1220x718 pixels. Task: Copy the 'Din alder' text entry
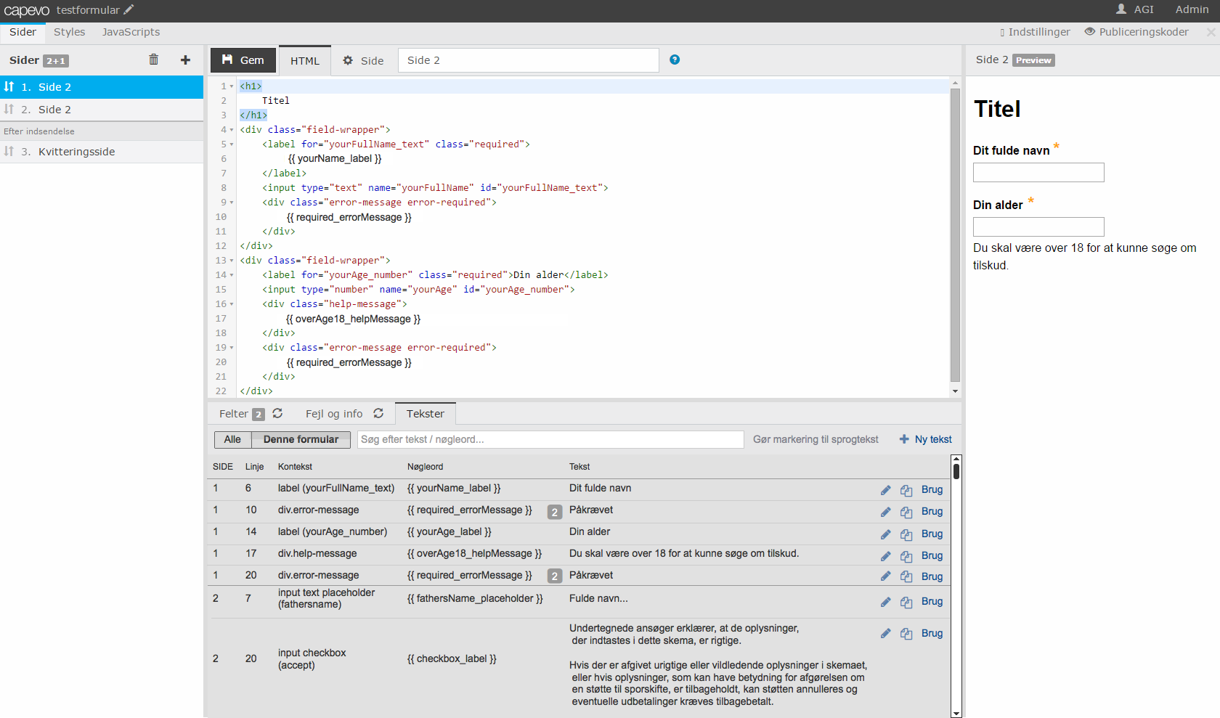pyautogui.click(x=906, y=534)
